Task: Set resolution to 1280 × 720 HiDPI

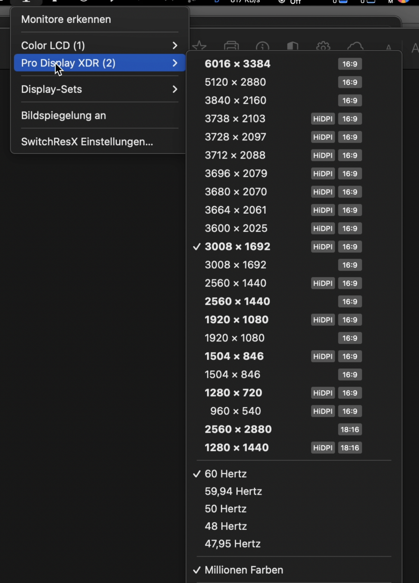Action: [294, 393]
